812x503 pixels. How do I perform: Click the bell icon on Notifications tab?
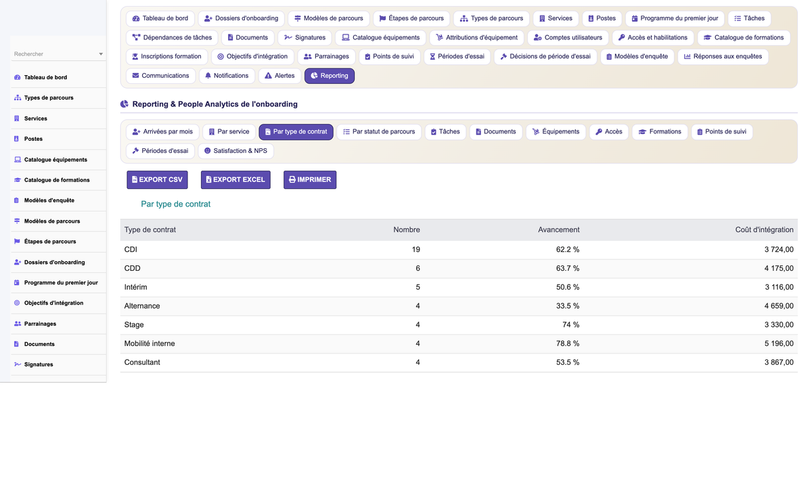coord(208,76)
